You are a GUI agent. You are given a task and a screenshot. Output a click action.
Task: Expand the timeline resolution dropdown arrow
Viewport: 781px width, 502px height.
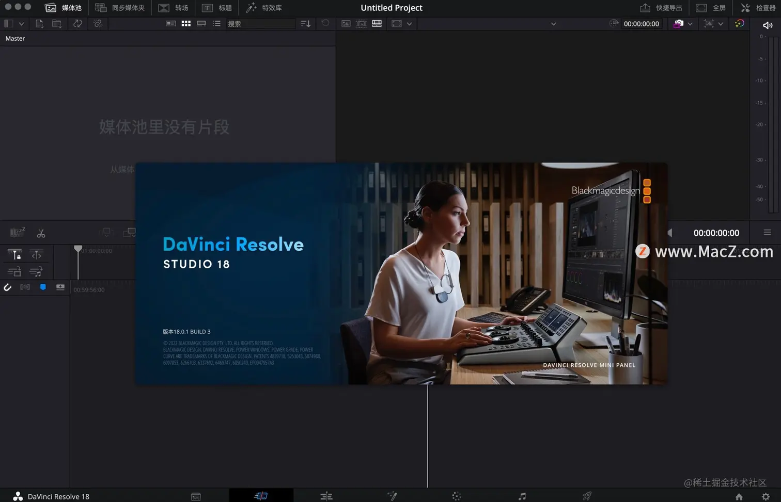click(x=720, y=24)
